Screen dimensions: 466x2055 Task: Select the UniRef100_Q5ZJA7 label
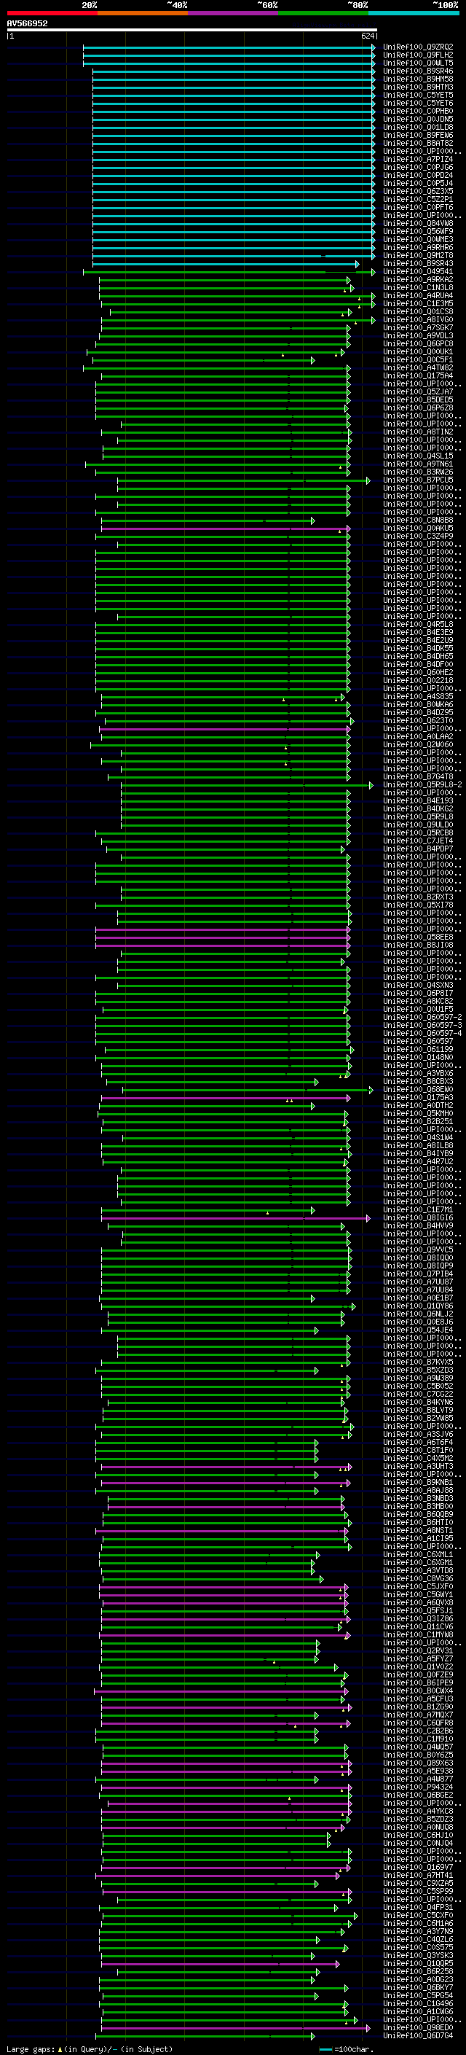click(x=418, y=391)
